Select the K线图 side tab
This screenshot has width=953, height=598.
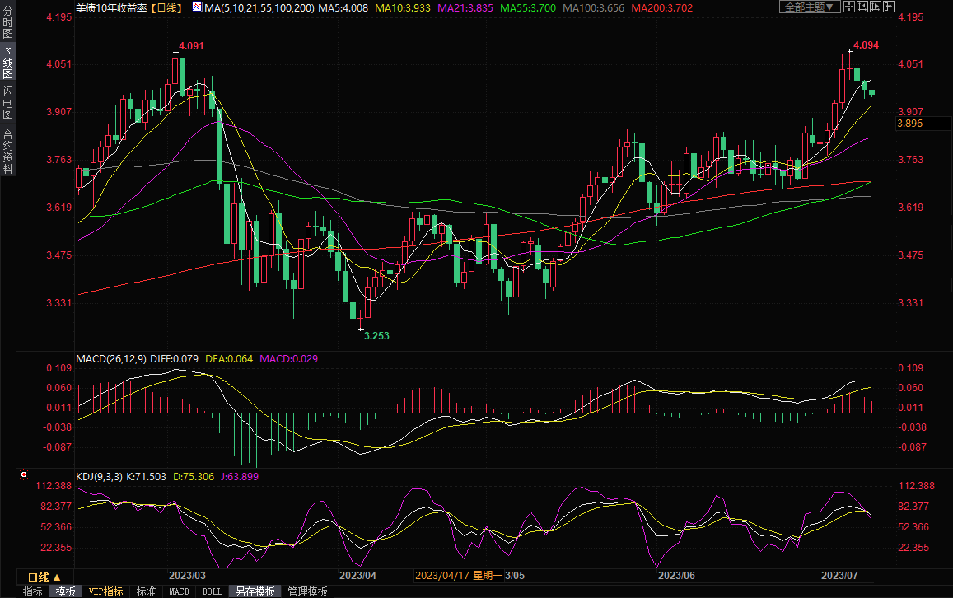click(x=7, y=63)
